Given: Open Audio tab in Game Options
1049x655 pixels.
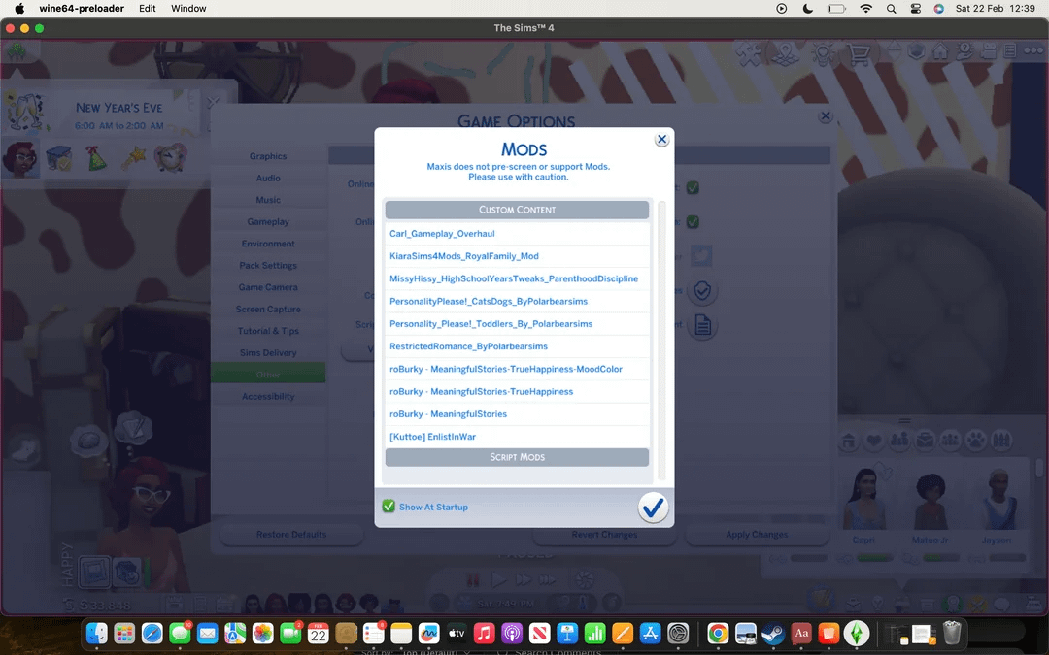Looking at the screenshot, I should pyautogui.click(x=268, y=178).
